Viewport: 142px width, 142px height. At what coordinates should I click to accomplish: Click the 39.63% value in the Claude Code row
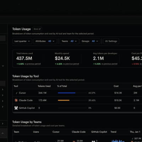point(92,100)
